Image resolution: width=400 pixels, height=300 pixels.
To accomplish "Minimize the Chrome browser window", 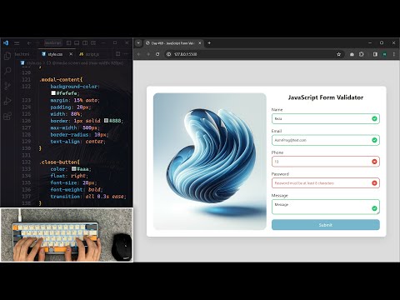I will (x=370, y=42).
